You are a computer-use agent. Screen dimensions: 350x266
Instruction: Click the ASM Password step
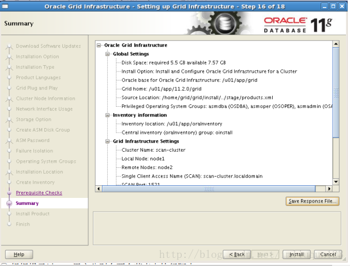pos(33,140)
